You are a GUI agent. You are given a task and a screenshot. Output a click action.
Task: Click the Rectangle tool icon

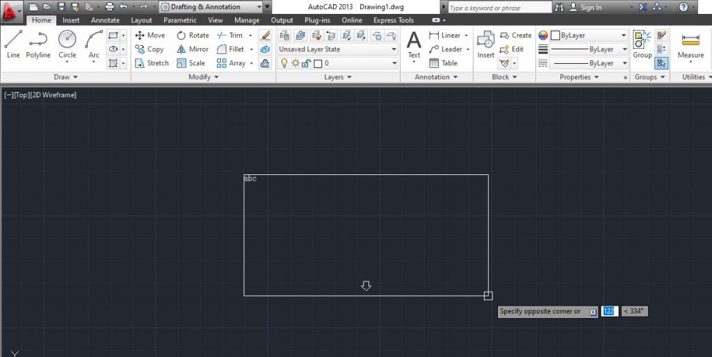click(113, 35)
